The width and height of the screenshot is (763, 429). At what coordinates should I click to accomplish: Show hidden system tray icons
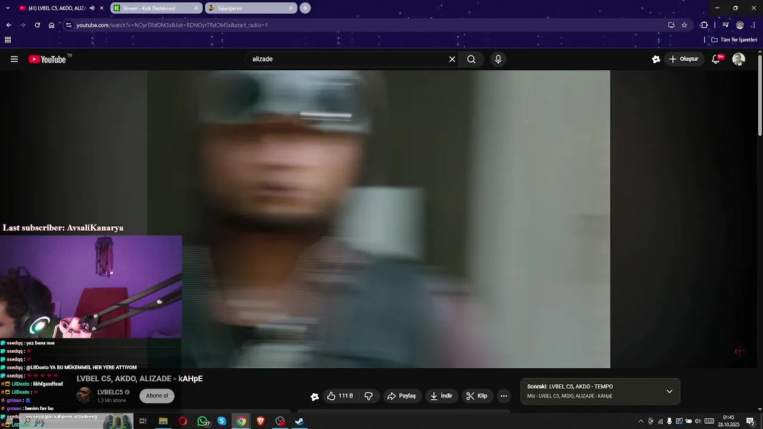(641, 421)
